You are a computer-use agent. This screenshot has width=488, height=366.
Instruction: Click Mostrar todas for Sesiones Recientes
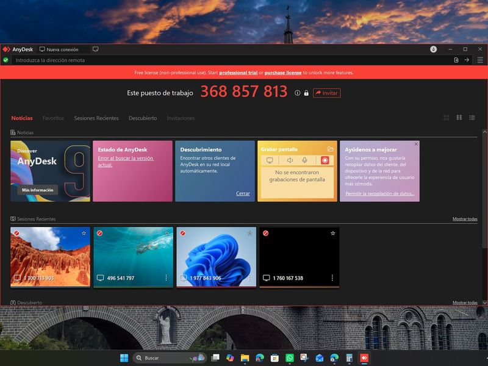[465, 219]
